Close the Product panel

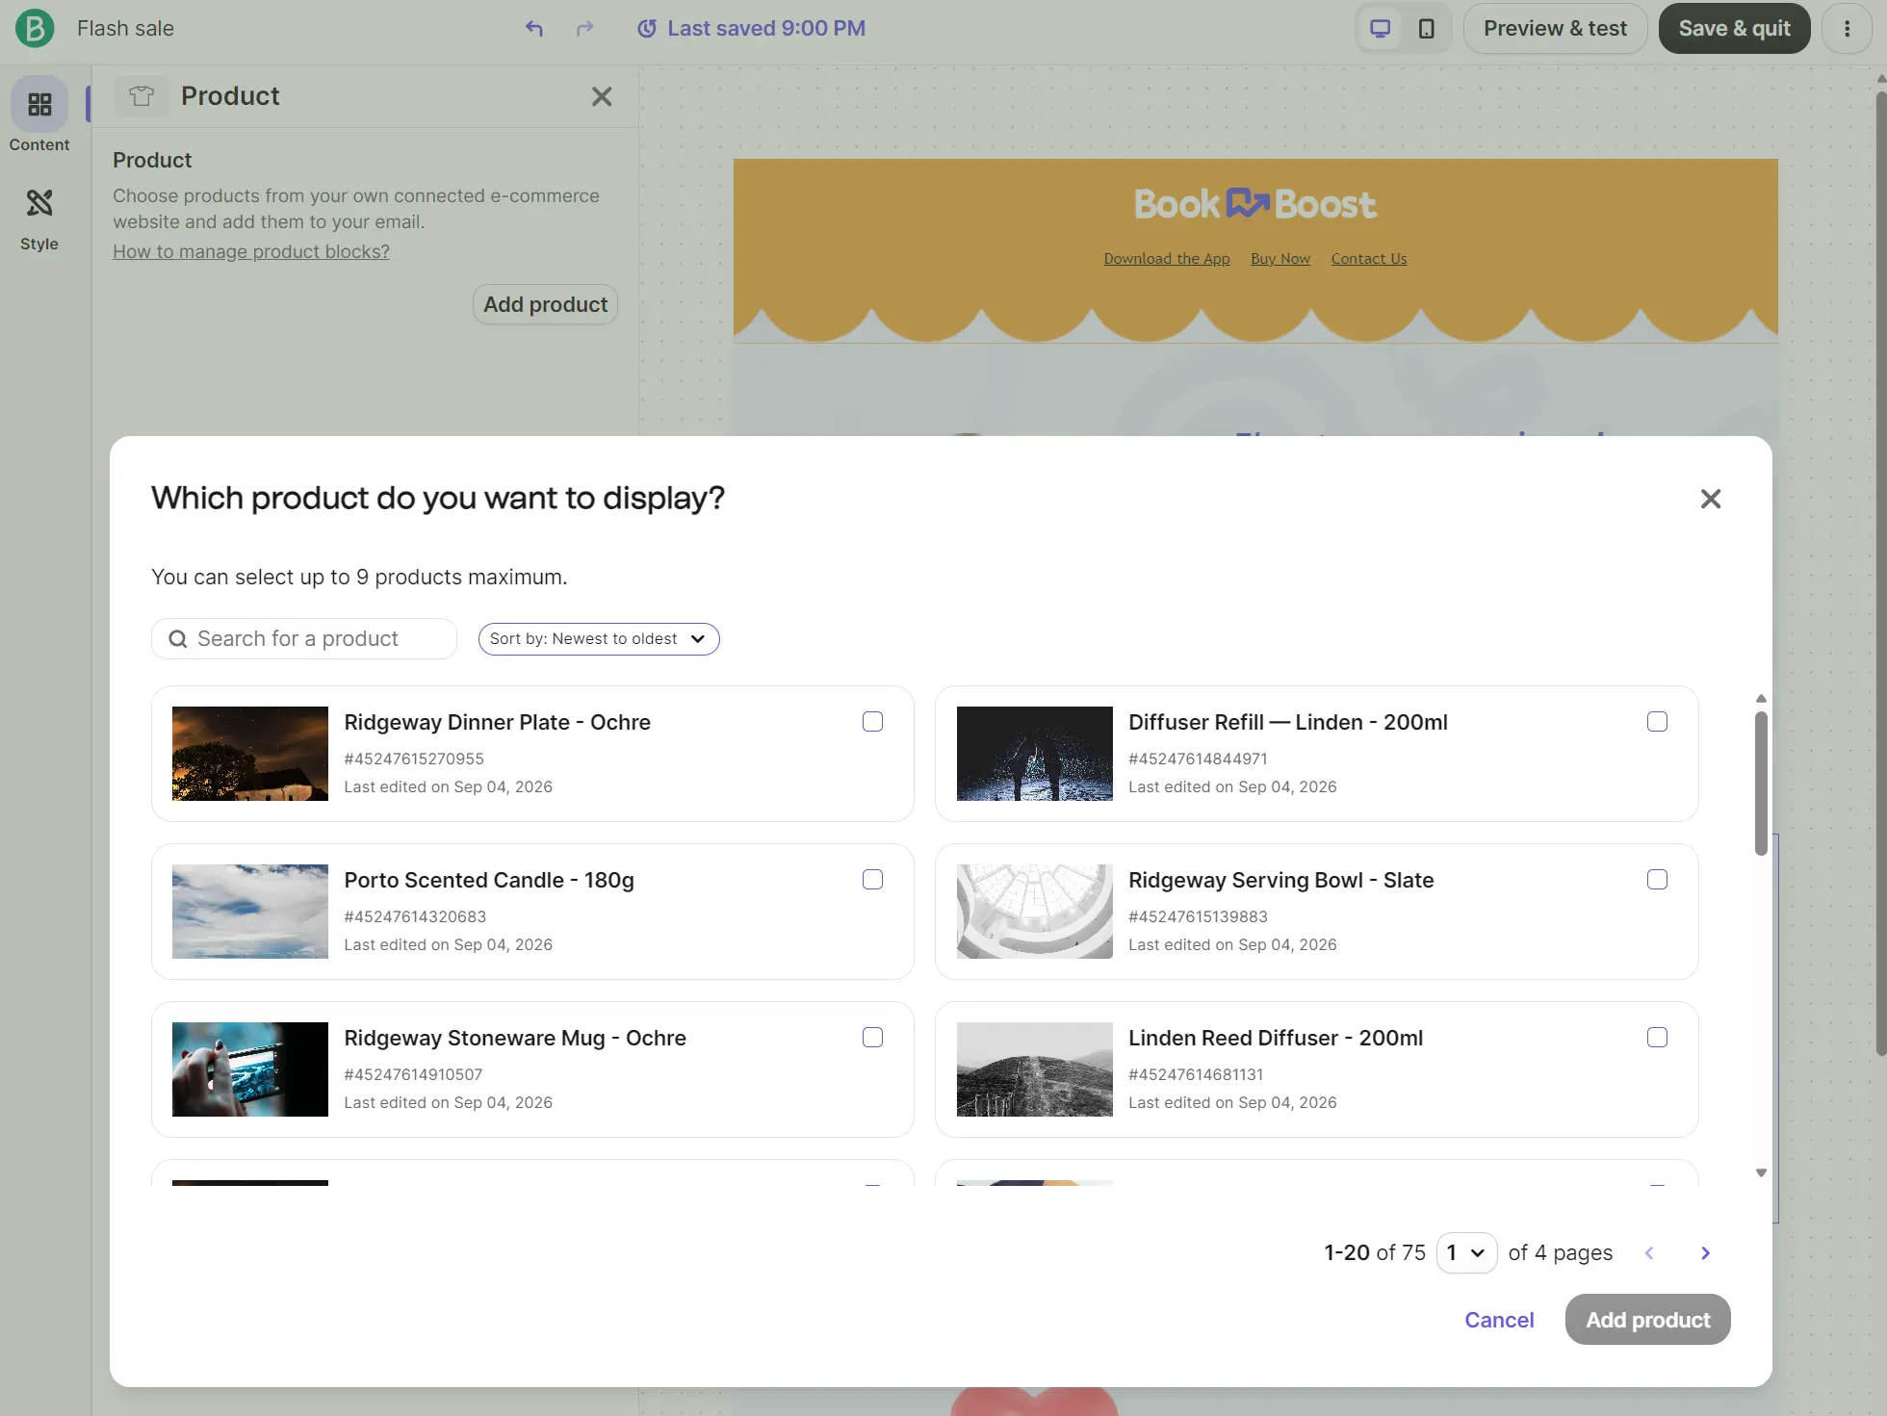(x=602, y=96)
